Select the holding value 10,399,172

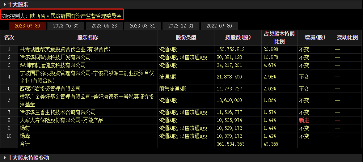click(x=229, y=136)
